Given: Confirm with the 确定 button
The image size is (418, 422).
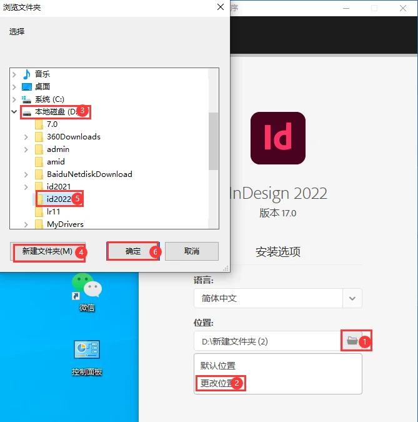Looking at the screenshot, I should (133, 251).
